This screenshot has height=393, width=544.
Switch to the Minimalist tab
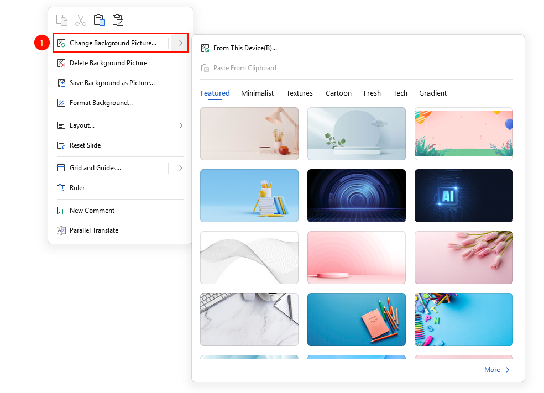258,93
